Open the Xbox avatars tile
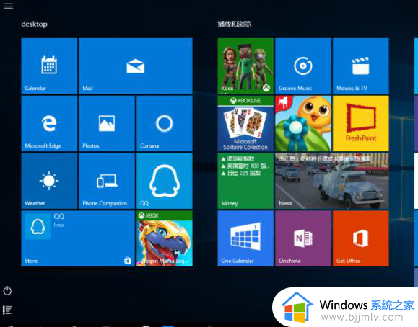The width and height of the screenshot is (418, 327). (245, 66)
